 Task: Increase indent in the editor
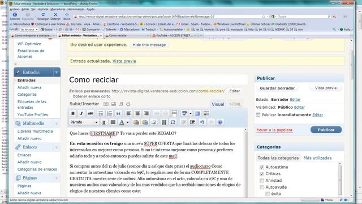(x=192, y=122)
